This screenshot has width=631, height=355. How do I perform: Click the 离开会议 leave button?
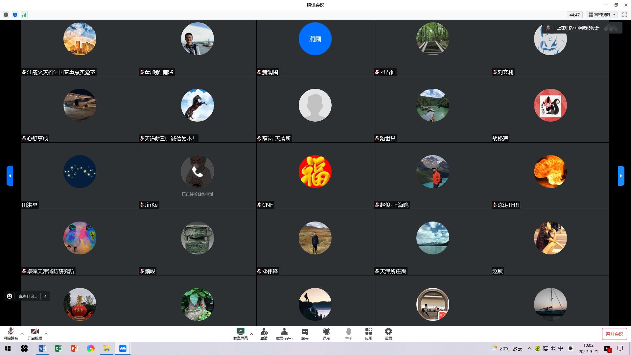[614, 334]
